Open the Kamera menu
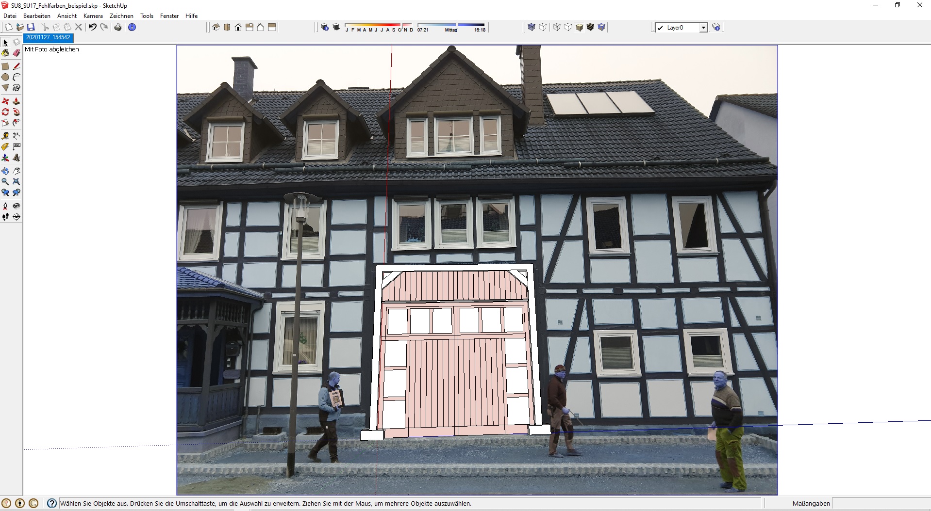Image resolution: width=931 pixels, height=511 pixels. click(x=93, y=16)
